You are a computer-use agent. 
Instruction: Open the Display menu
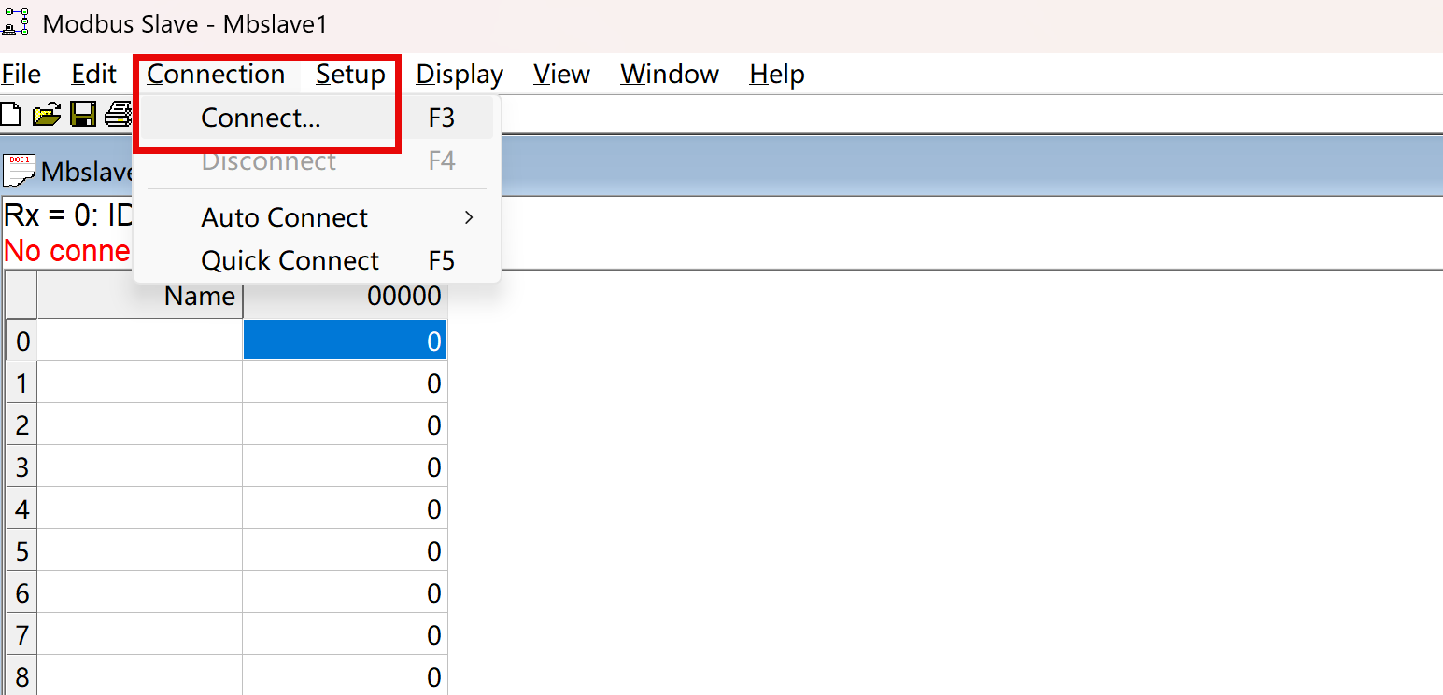tap(460, 75)
